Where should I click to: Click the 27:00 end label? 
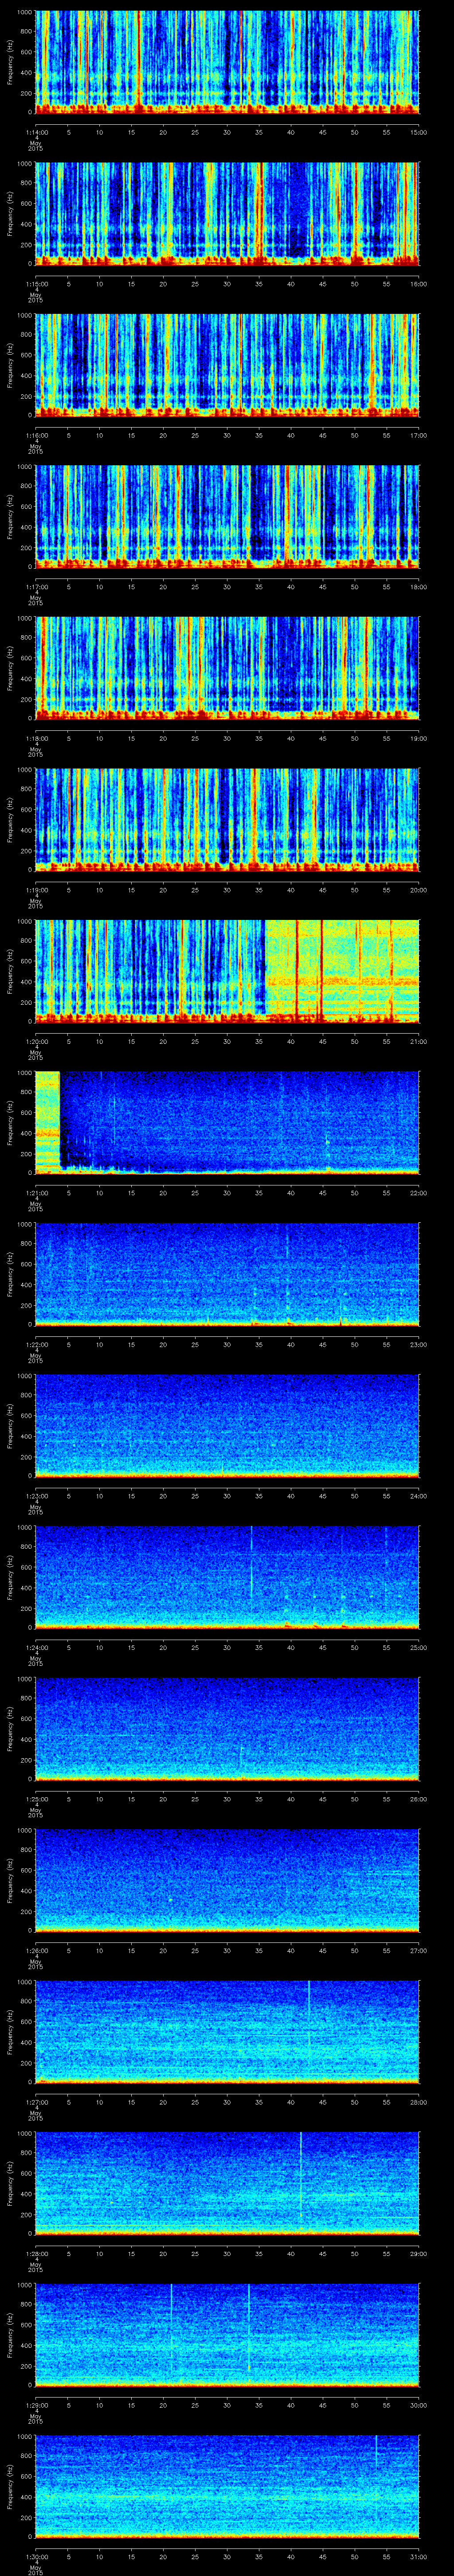419,1950
